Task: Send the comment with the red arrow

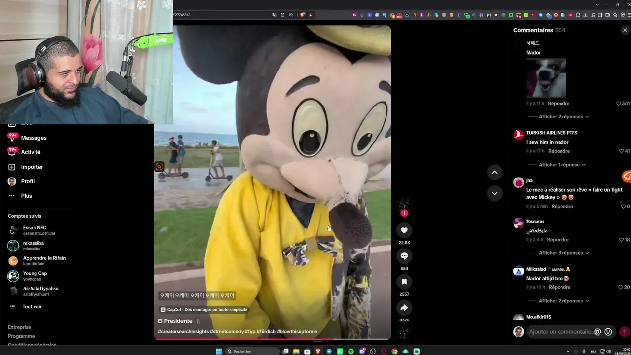Action: point(624,332)
